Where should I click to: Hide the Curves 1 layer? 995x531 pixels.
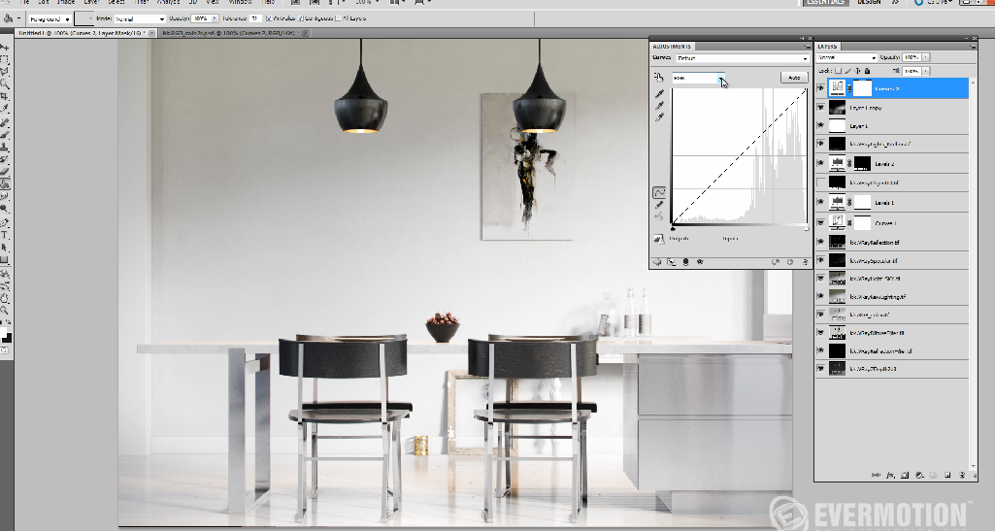(x=821, y=223)
